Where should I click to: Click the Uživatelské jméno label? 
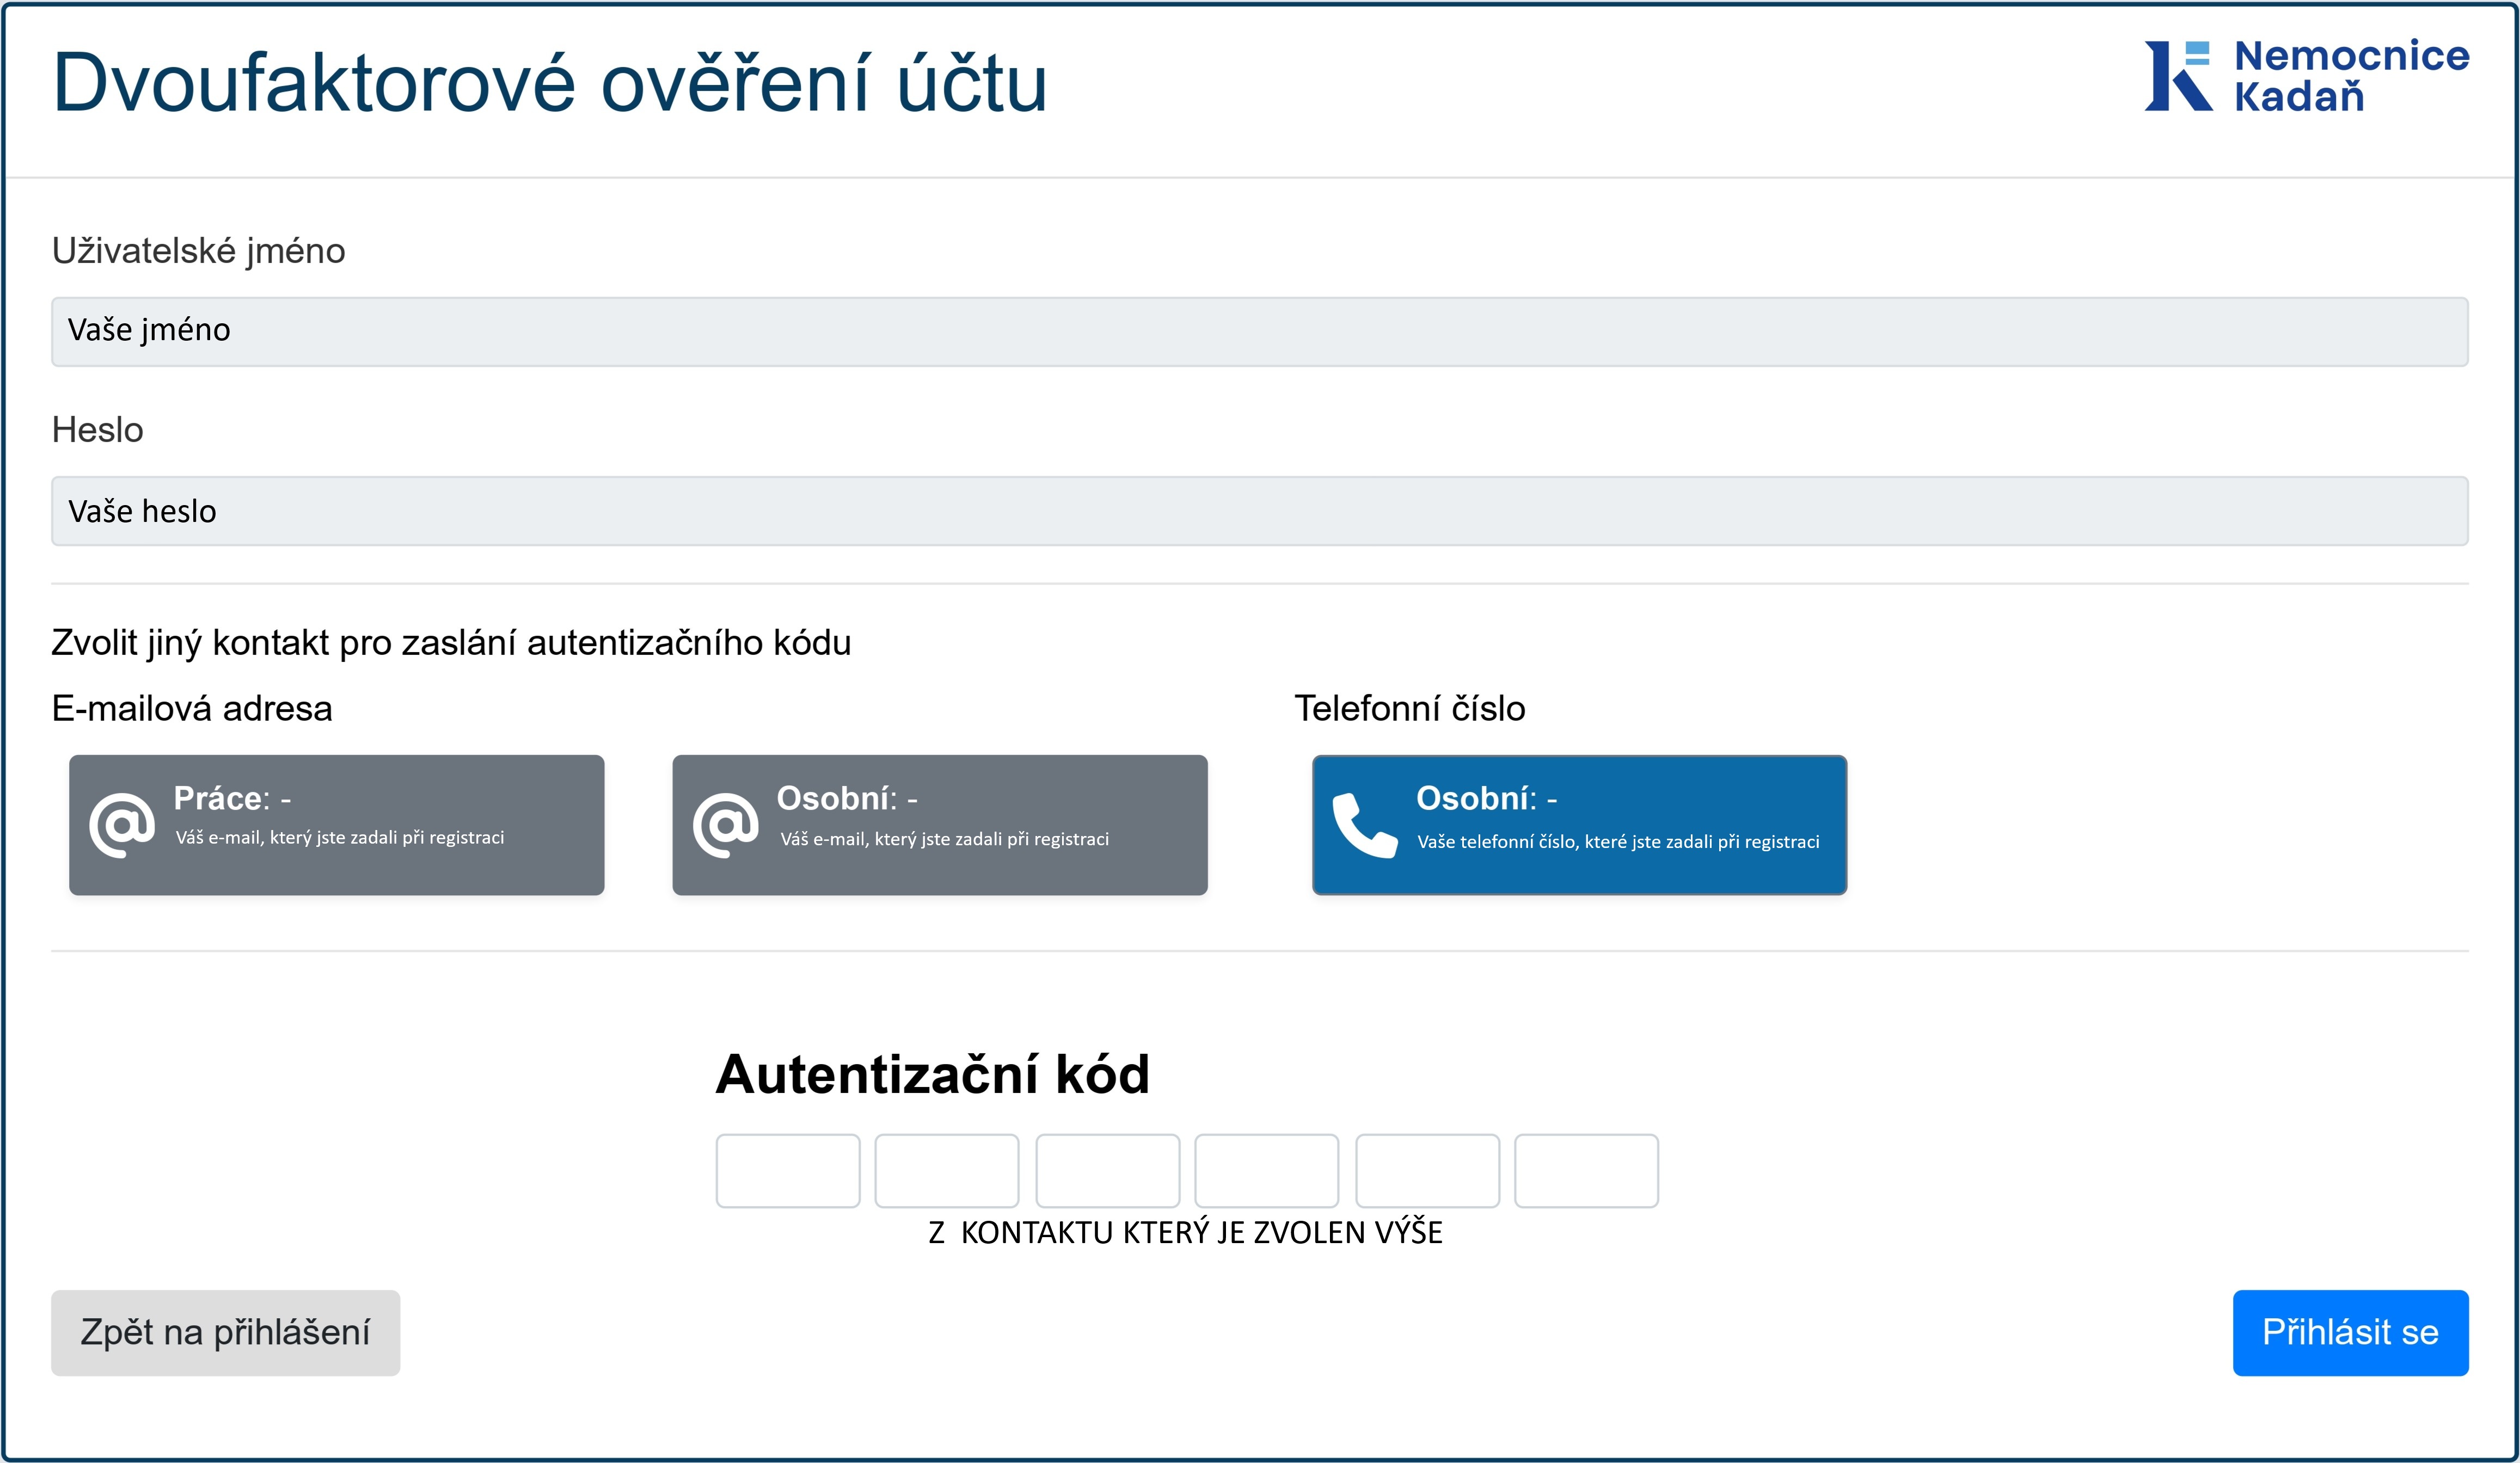point(198,251)
